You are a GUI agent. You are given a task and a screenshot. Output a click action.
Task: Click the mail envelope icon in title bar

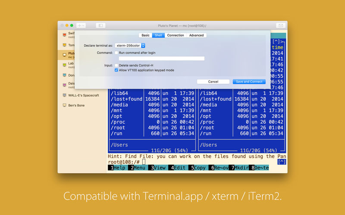281,26
